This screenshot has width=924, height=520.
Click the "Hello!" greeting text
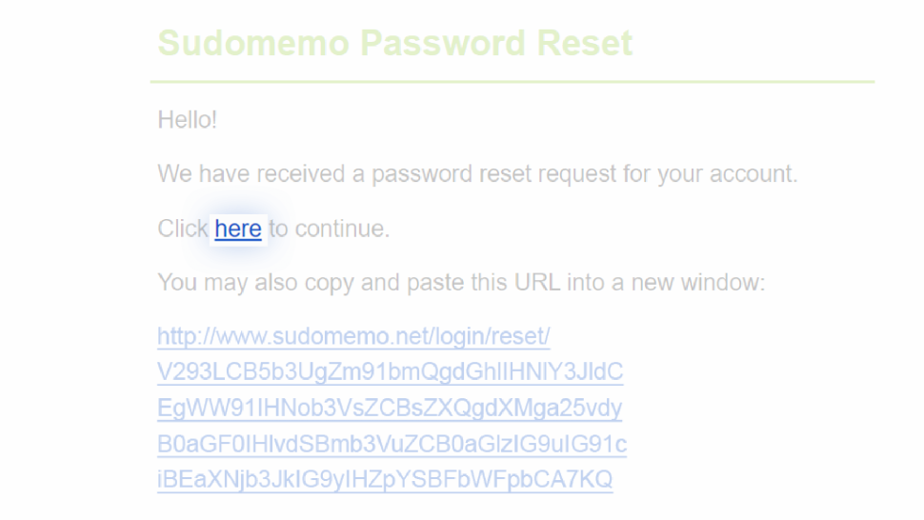pos(188,120)
